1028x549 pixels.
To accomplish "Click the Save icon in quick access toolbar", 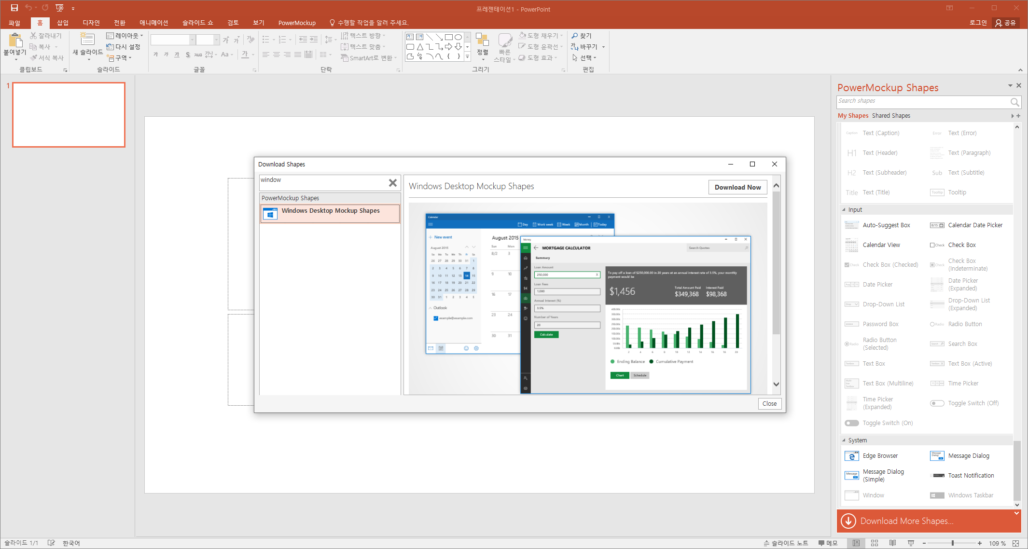I will 14,8.
